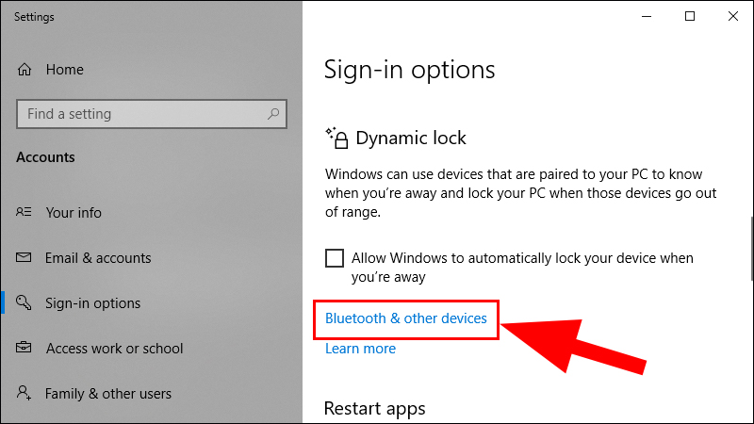754x424 pixels.
Task: Click the Dynamic lock padlock icon
Action: pyautogui.click(x=336, y=138)
